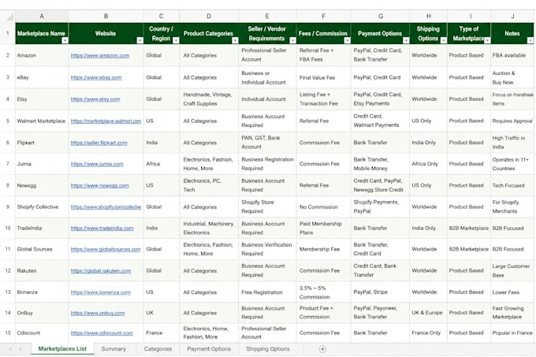Select the UK & Europe shipping cell
This screenshot has width=536, height=357.
428,313
